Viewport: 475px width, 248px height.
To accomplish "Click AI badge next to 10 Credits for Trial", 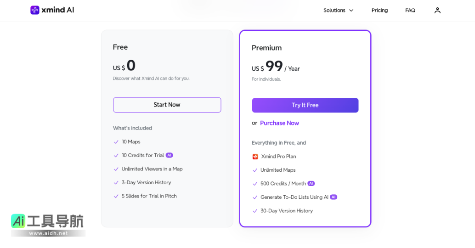I will coord(170,155).
